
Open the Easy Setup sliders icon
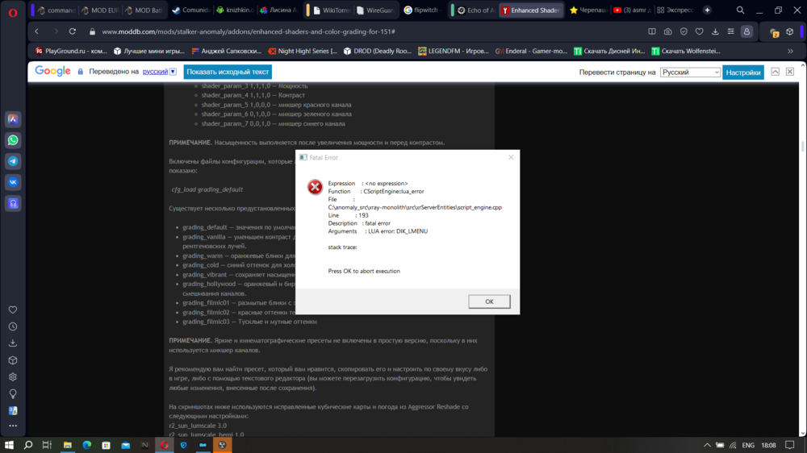point(731,31)
